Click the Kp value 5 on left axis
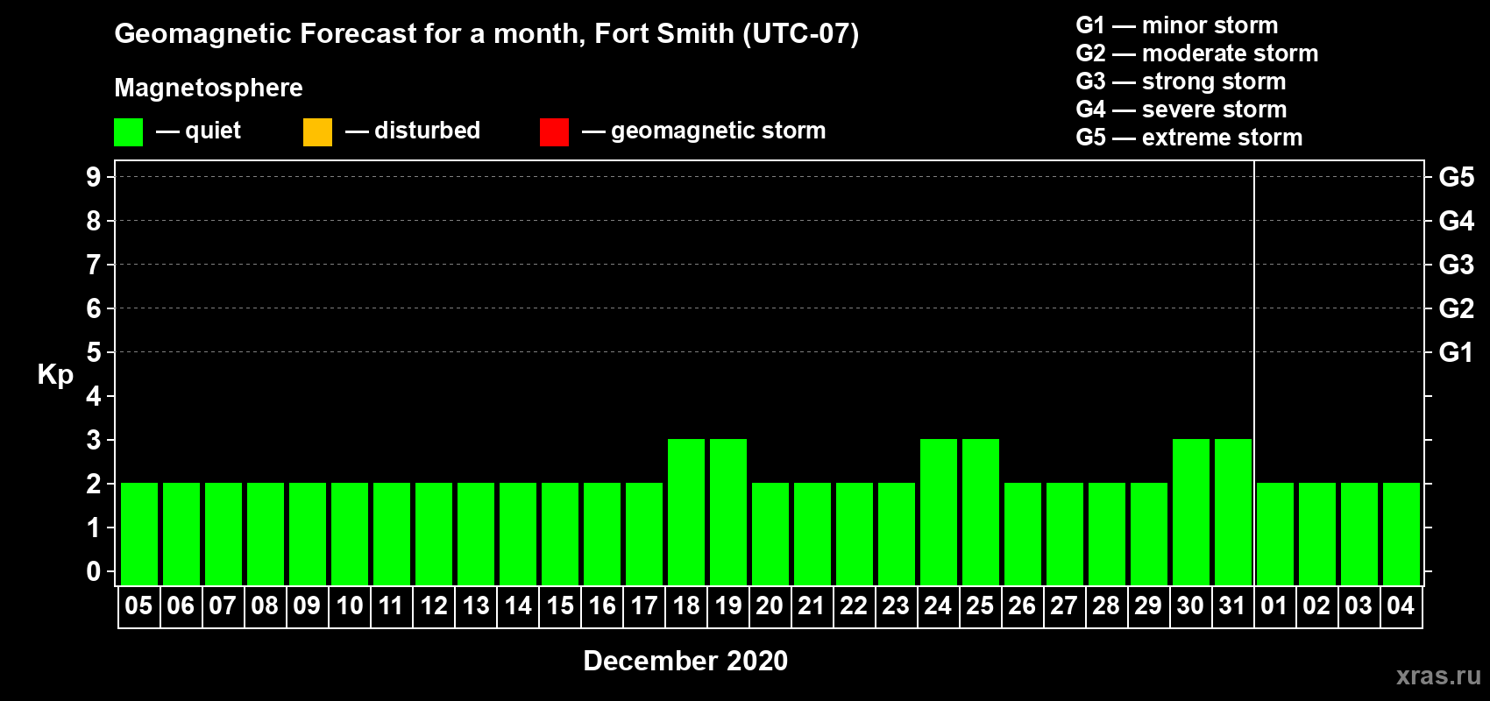The width and height of the screenshot is (1490, 701). [94, 352]
